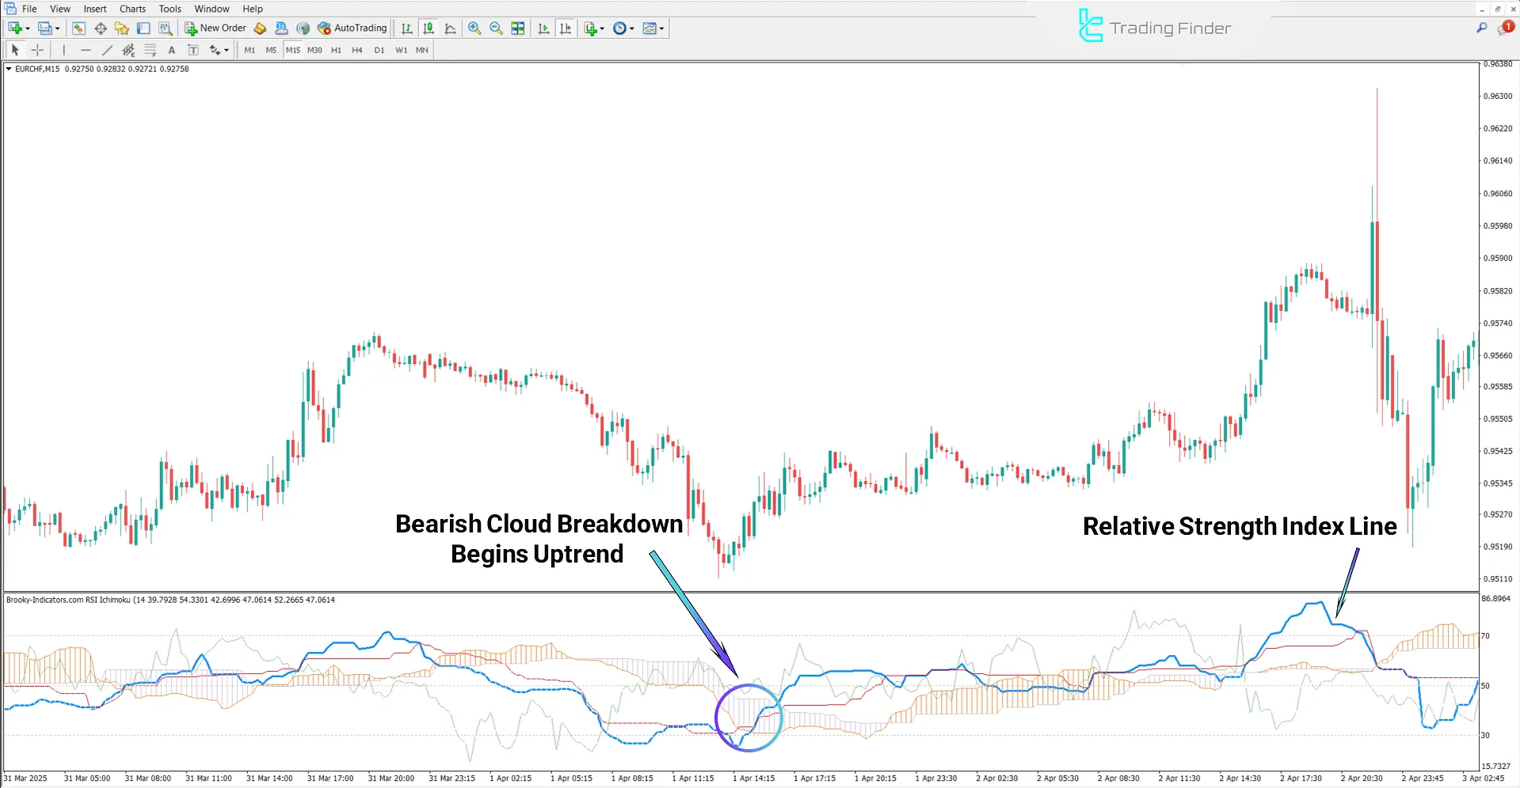The width and height of the screenshot is (1520, 788).
Task: Toggle bar chart display mode
Action: point(406,28)
